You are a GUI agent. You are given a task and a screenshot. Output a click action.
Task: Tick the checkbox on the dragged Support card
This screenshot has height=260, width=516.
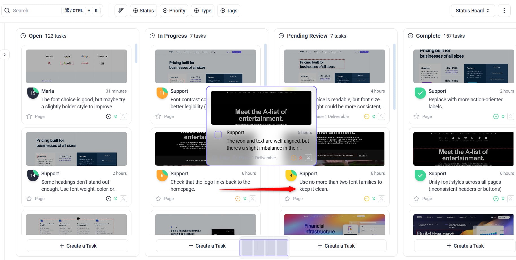(x=218, y=135)
